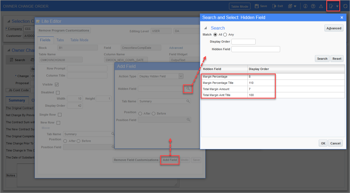350x193 pixels.
Task: Open the Action Type dropdown
Action: point(181,76)
